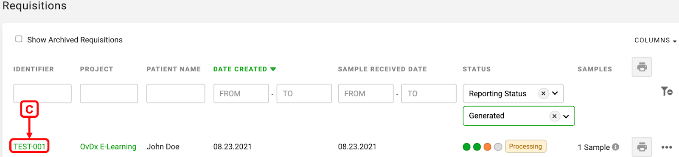Clear the Reporting Status selection with X
Viewport: 679px width, 157px height.
pyautogui.click(x=543, y=93)
